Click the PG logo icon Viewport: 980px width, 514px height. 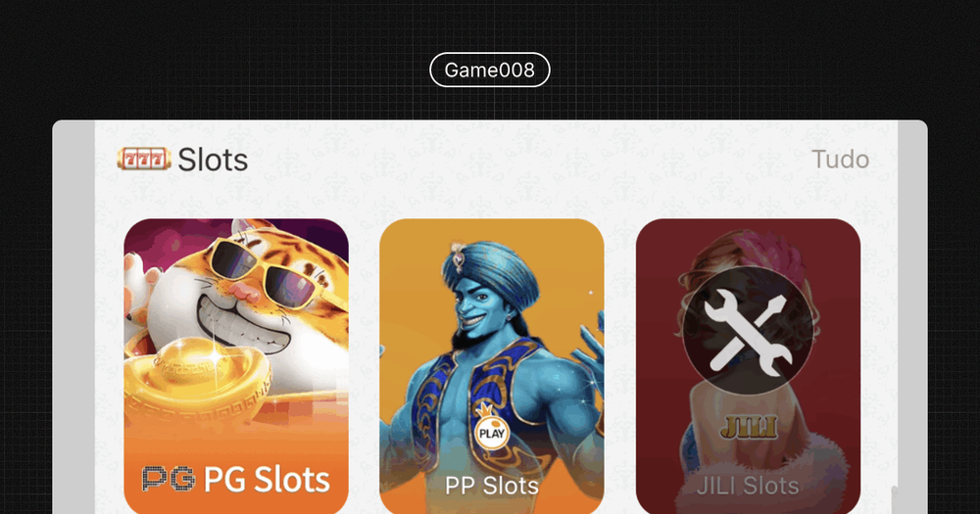169,479
